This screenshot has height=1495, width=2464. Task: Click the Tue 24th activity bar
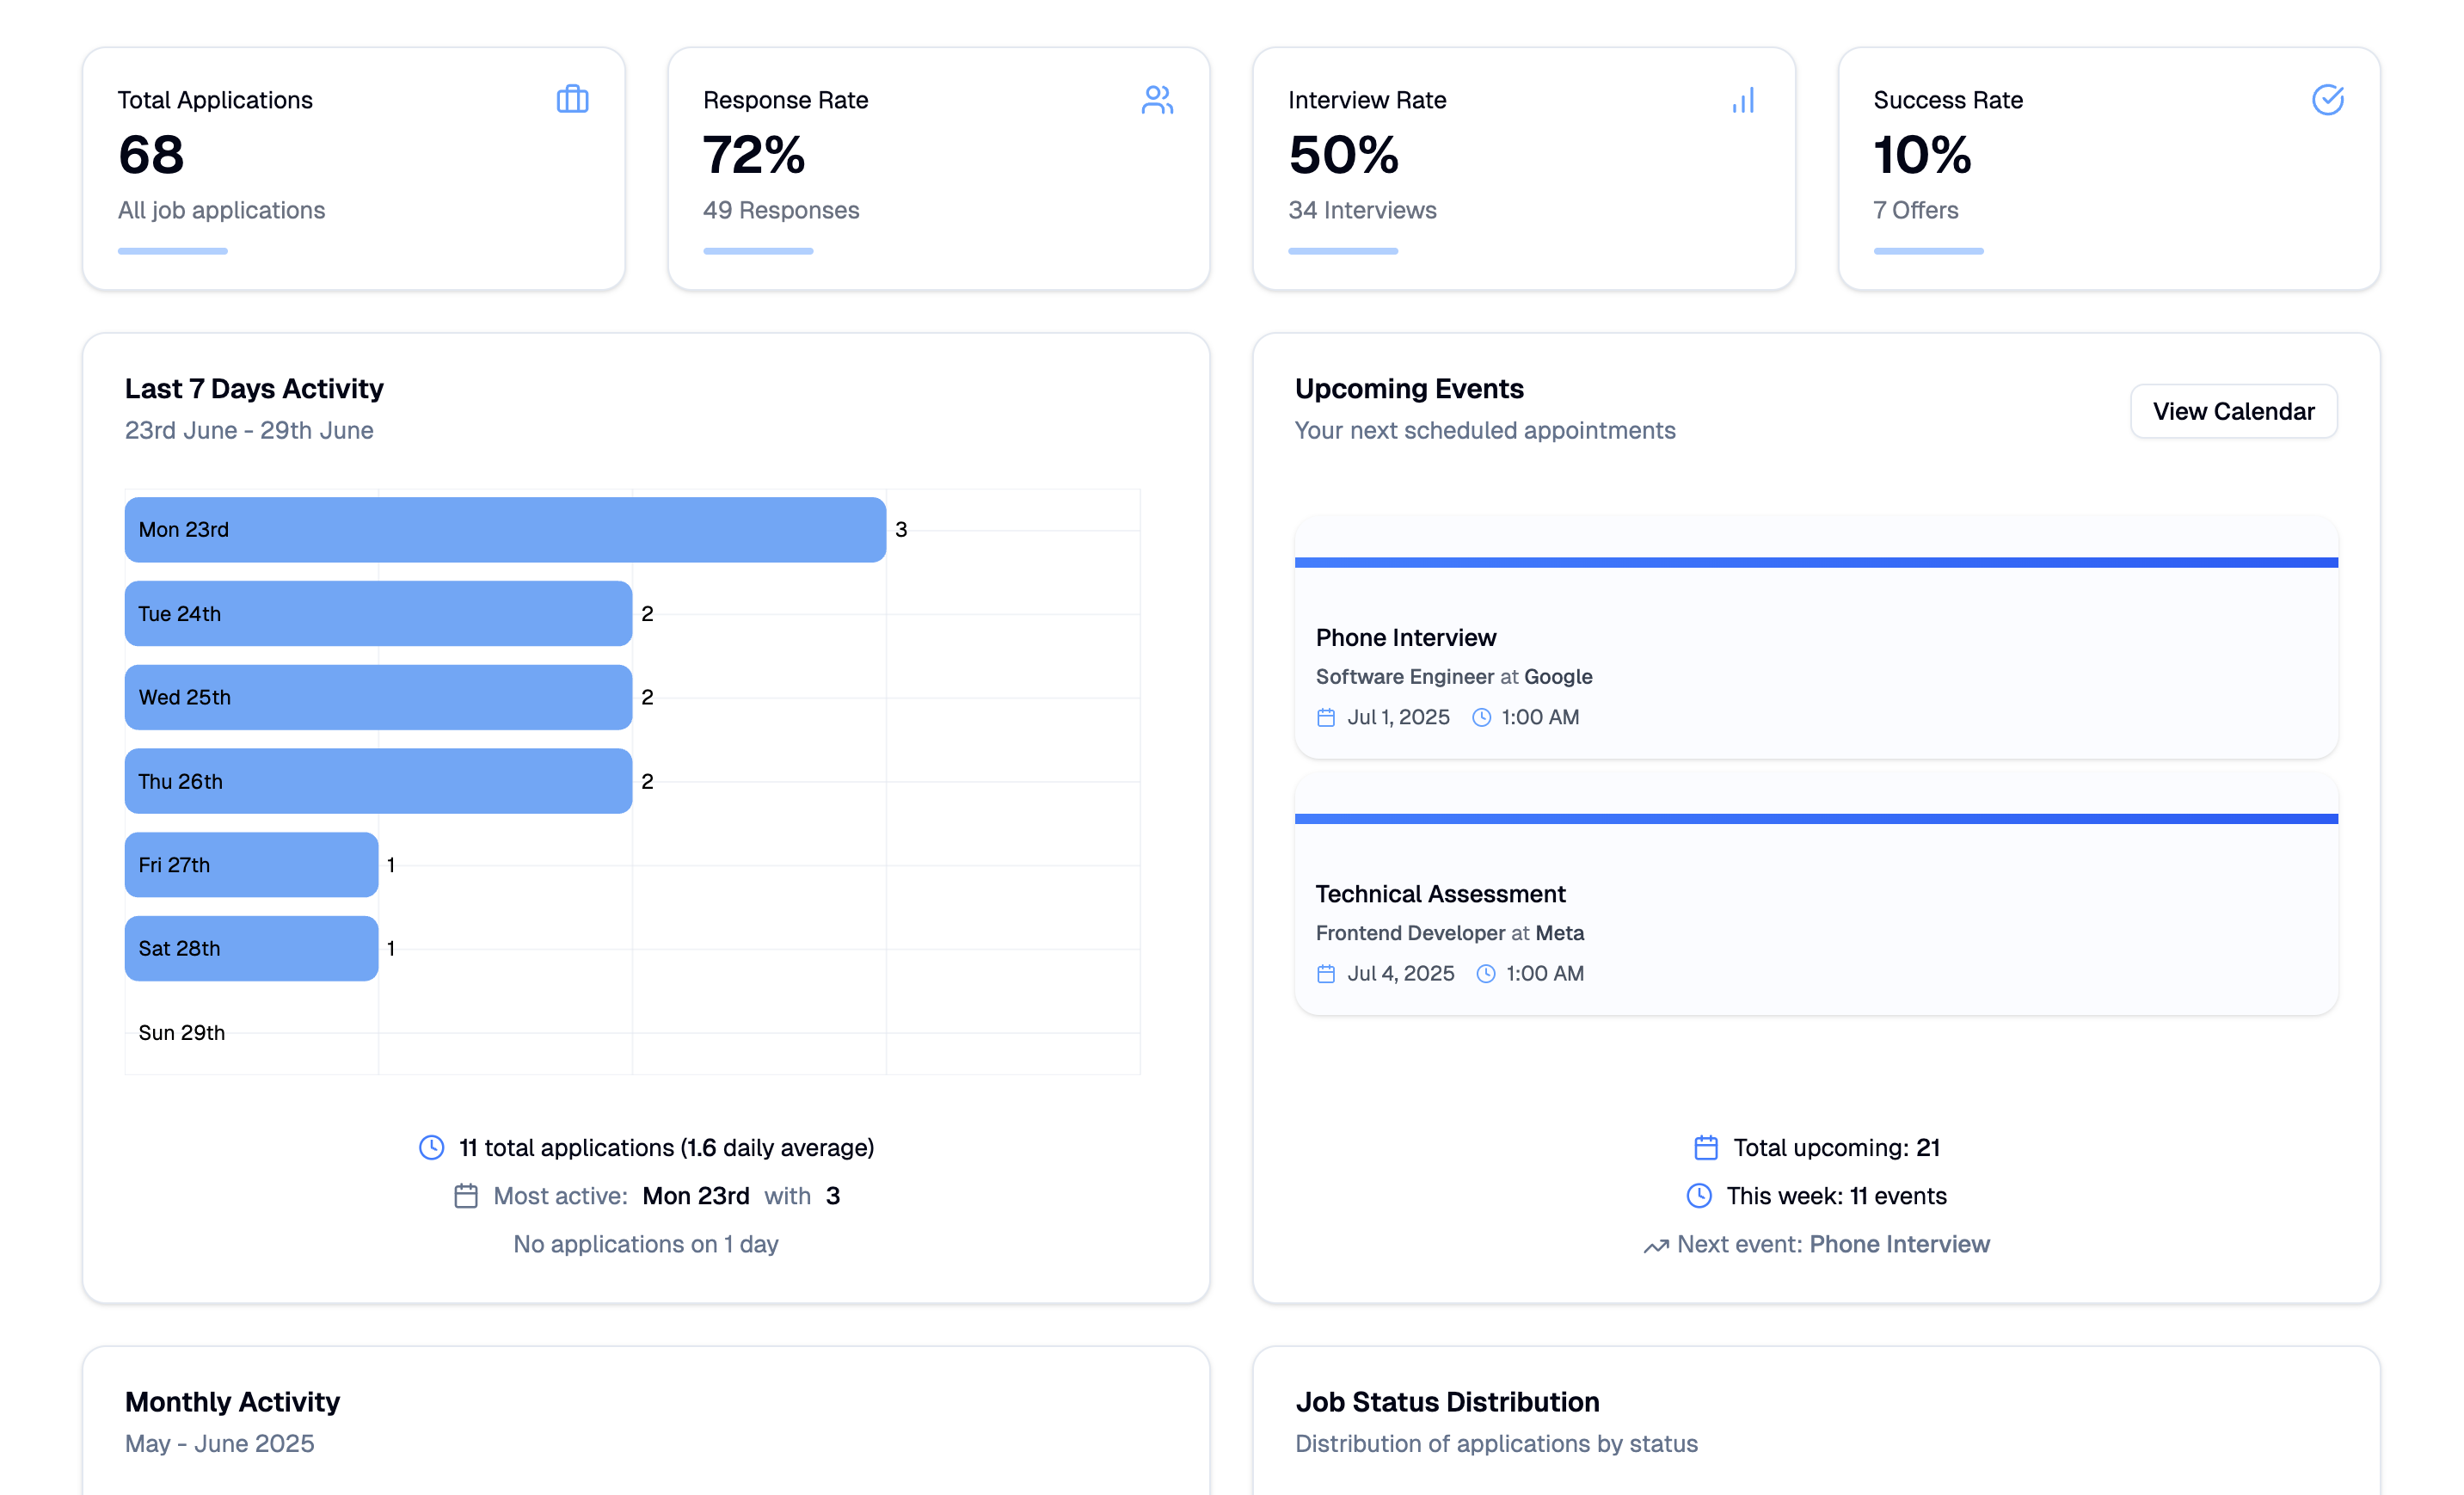coord(378,614)
